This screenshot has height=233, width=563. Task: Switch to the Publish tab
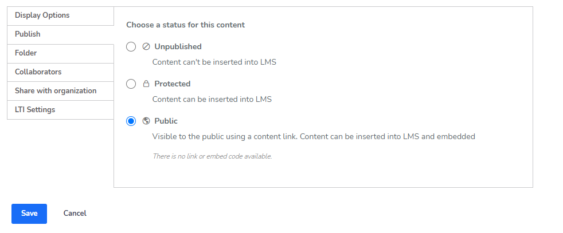[x=60, y=34]
